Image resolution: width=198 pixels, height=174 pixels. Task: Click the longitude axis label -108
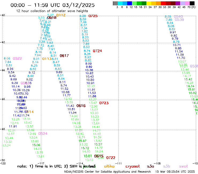point(157,163)
